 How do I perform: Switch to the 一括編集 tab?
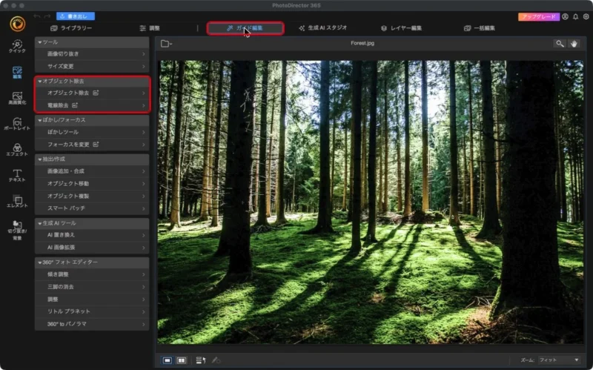click(x=479, y=28)
